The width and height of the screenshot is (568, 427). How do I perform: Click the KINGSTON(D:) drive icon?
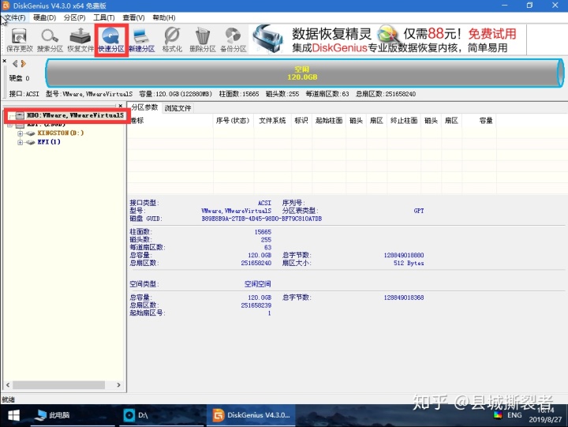point(31,133)
